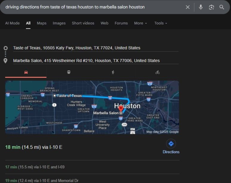Edit the Marbella Salon destination address
The height and width of the screenshot is (183, 231).
click(96, 61)
